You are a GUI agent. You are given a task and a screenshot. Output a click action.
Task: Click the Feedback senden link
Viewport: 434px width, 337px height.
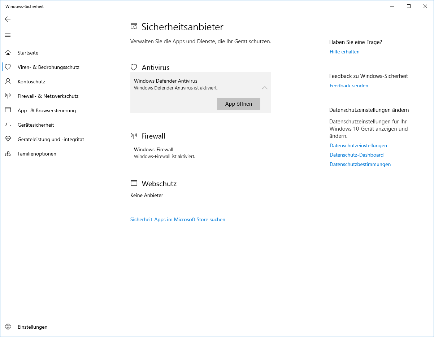tap(349, 86)
